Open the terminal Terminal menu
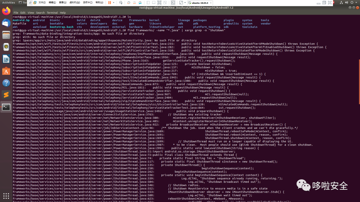The image size is (360, 202). point(52,13)
